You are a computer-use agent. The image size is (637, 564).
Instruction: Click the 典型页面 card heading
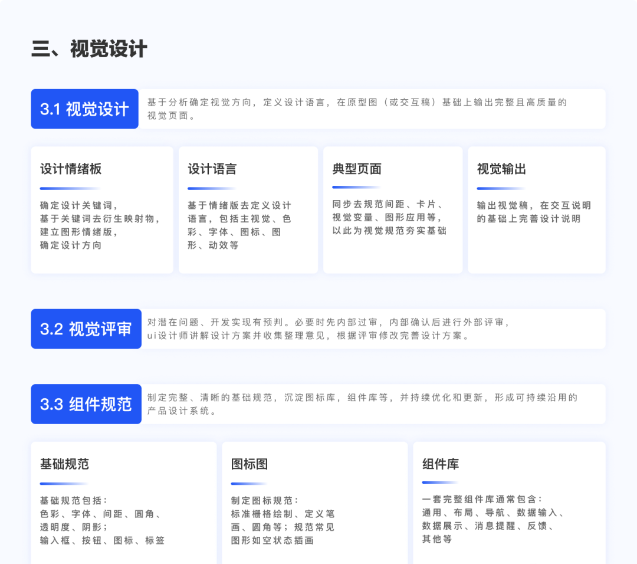tap(357, 169)
